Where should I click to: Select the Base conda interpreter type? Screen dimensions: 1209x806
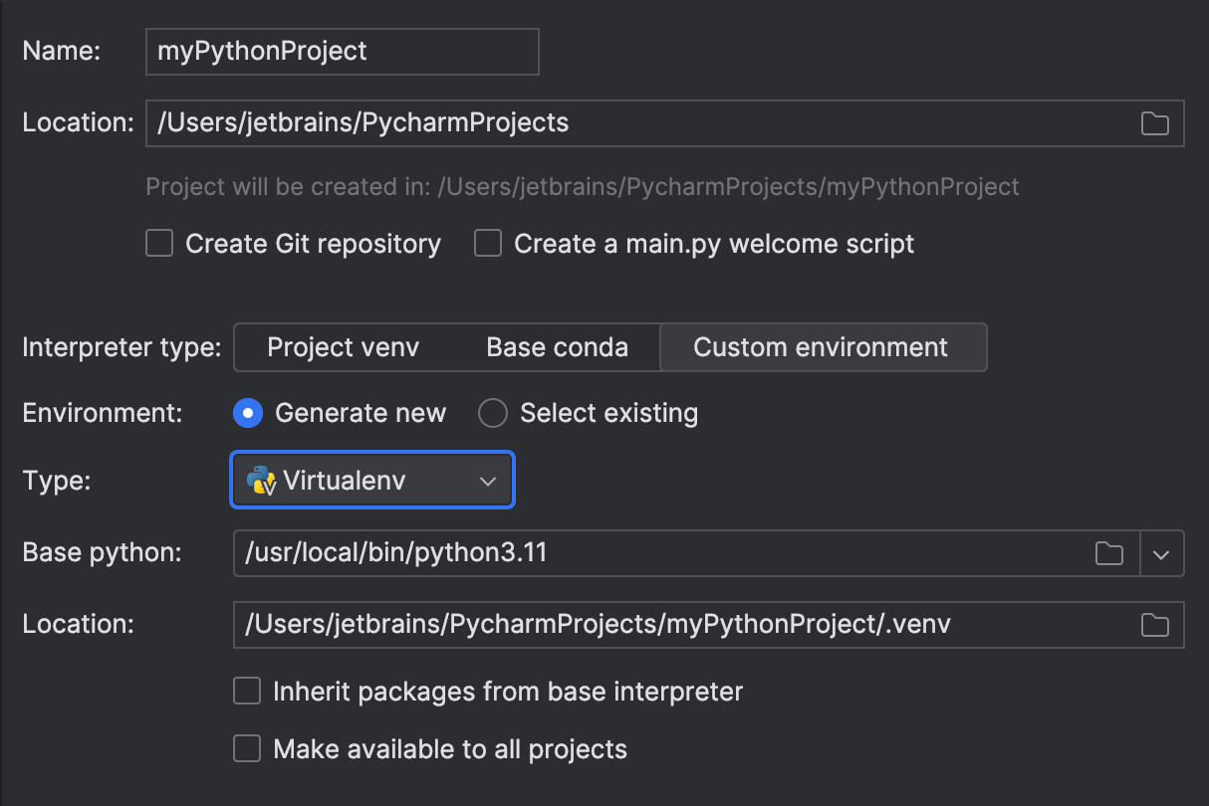coord(557,347)
